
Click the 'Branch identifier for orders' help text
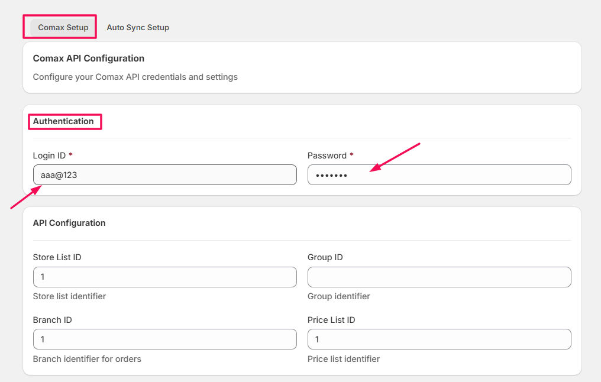click(x=87, y=359)
